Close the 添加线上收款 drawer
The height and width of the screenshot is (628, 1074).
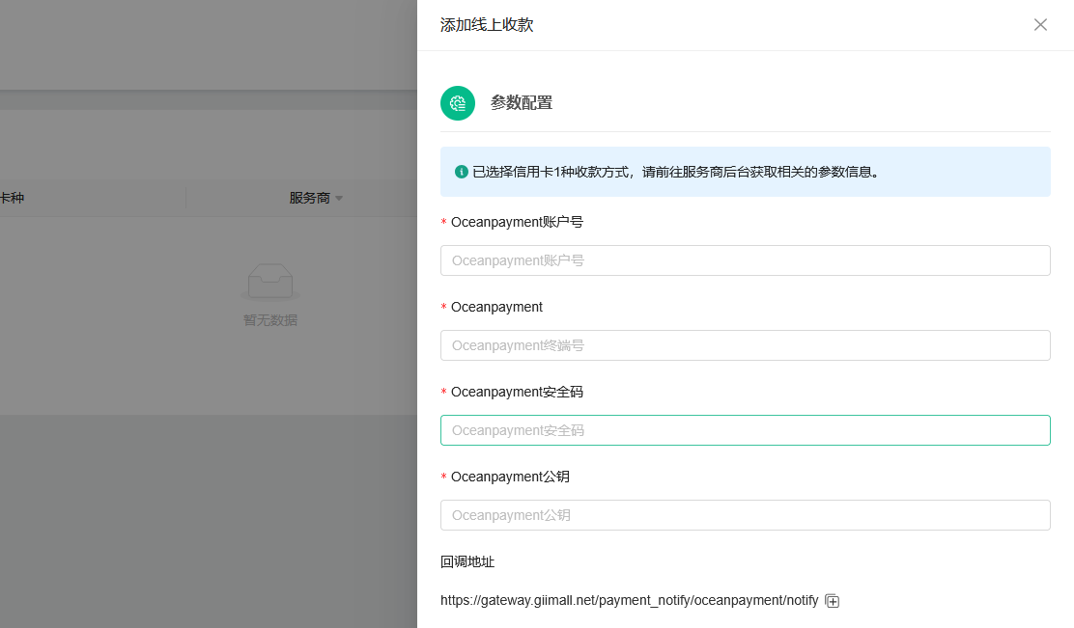click(x=1040, y=25)
